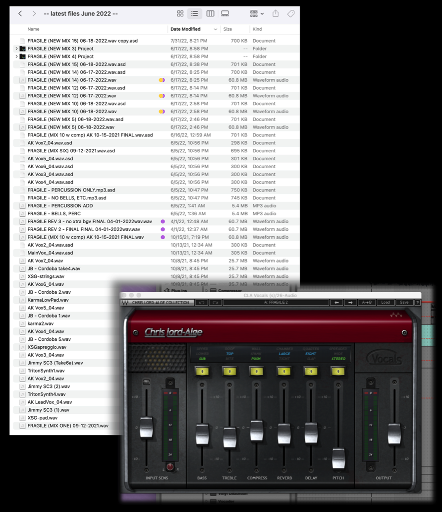Click the Output fader handle
442x512 pixels.
pyautogui.click(x=394, y=434)
